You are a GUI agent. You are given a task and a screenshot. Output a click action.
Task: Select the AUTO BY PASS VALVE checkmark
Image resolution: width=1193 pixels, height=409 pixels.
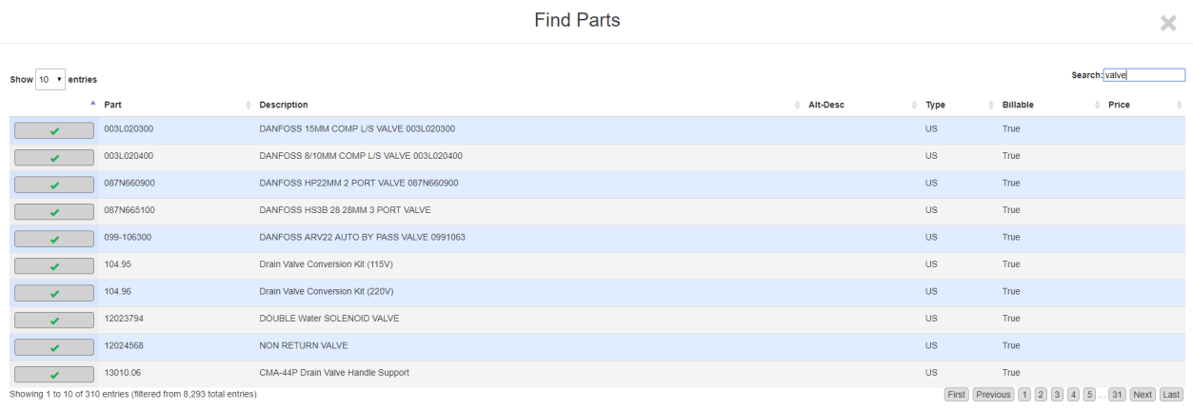(54, 239)
